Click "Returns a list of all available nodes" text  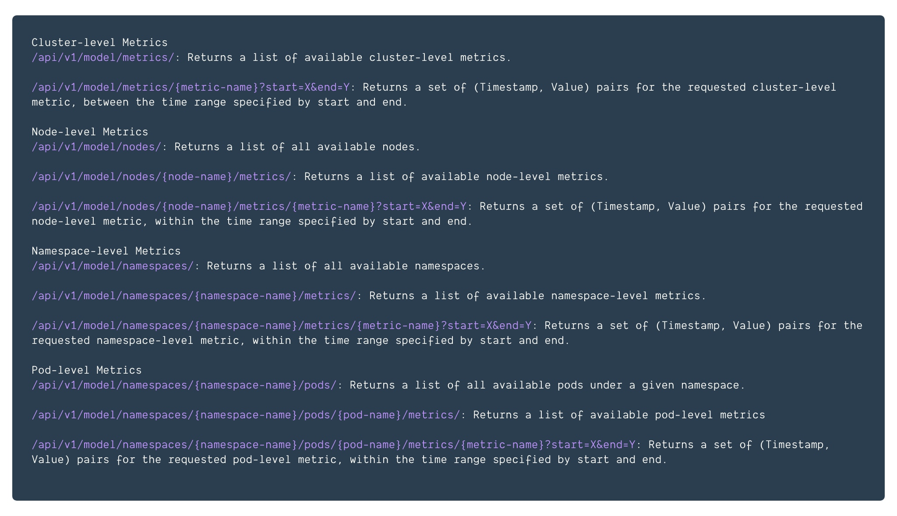(x=297, y=147)
